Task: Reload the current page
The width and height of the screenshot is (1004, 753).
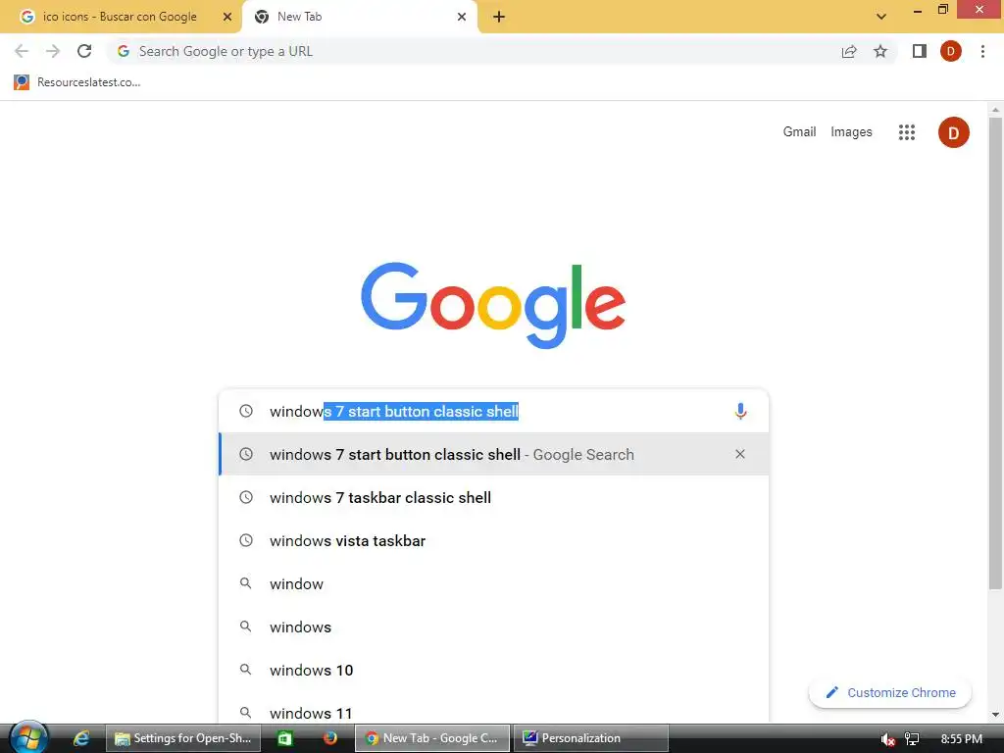Action: pyautogui.click(x=84, y=51)
